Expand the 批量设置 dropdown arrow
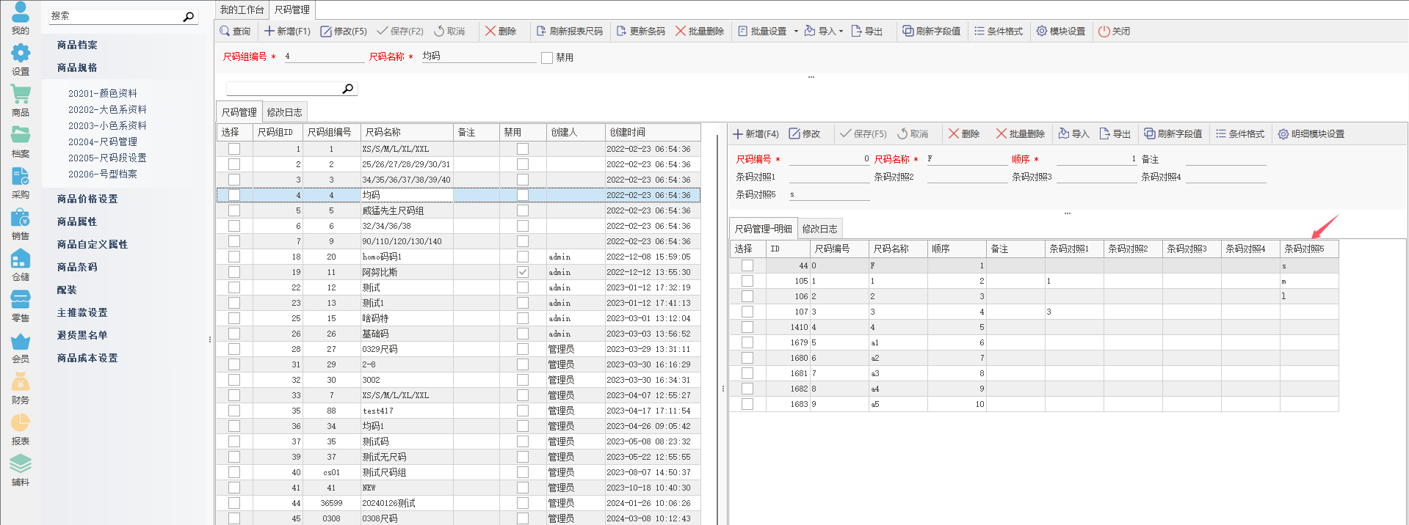 coord(796,32)
